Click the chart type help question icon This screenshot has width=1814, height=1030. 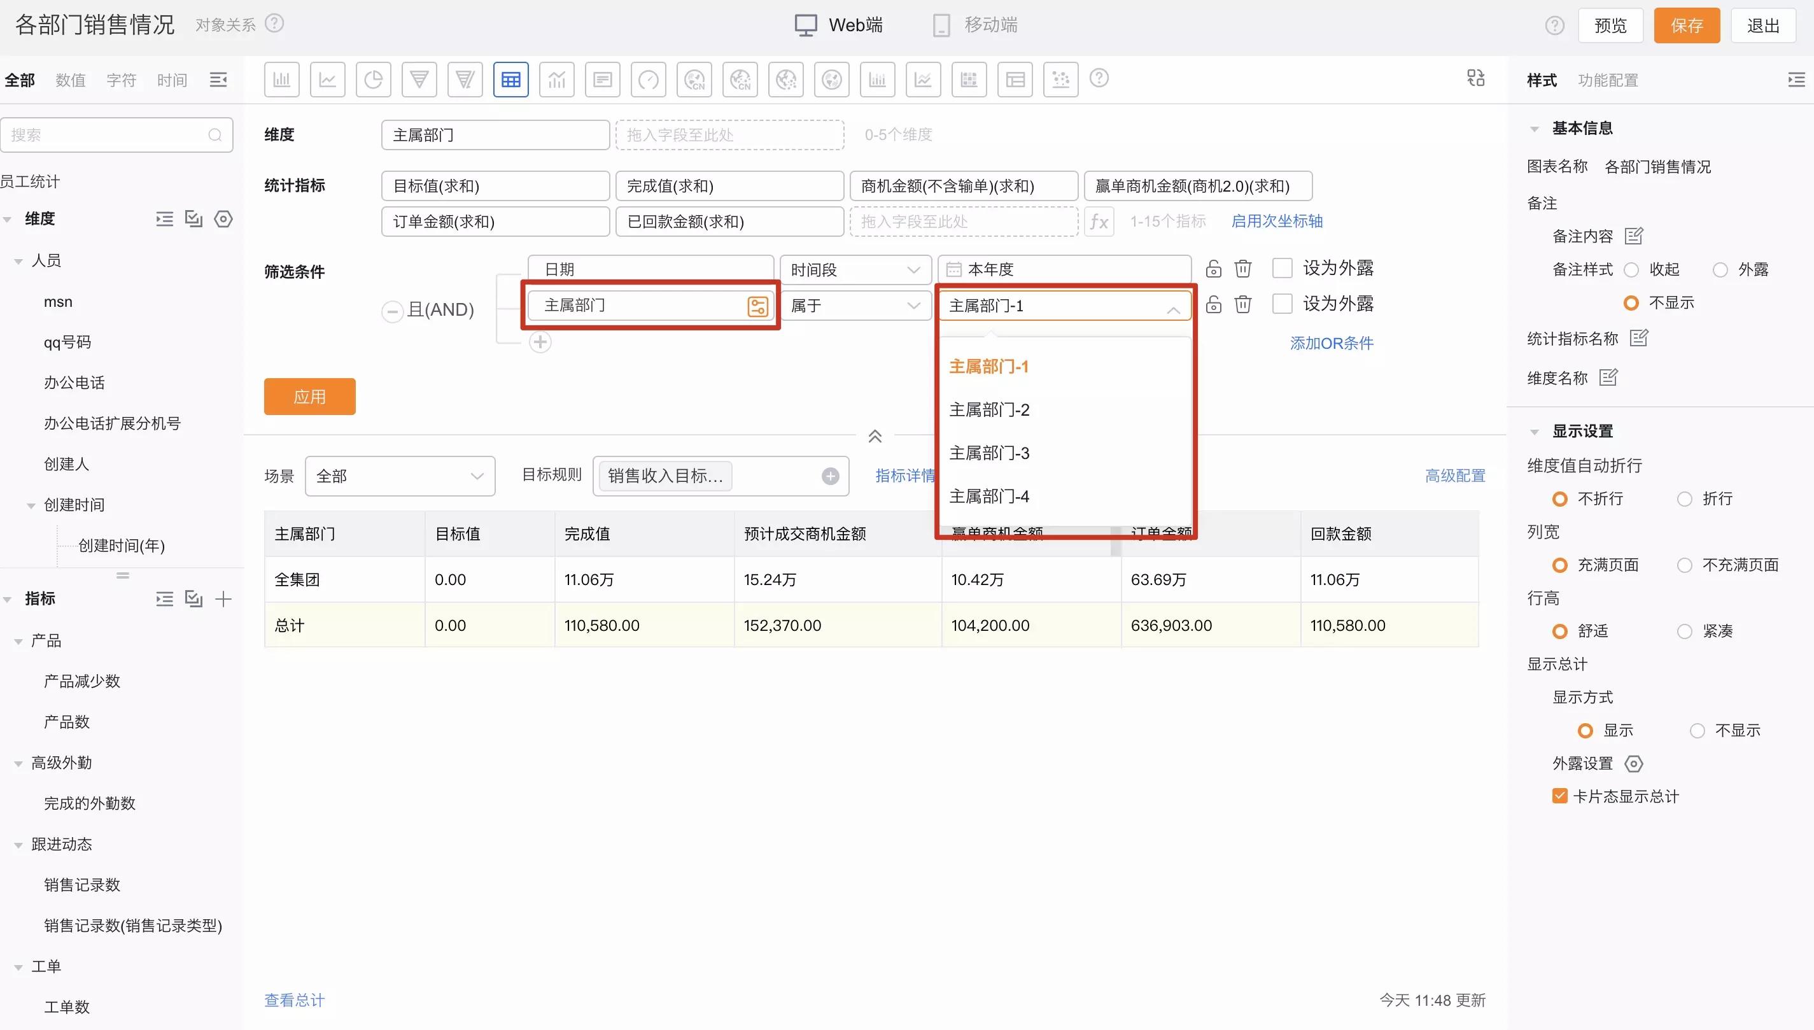click(1099, 78)
